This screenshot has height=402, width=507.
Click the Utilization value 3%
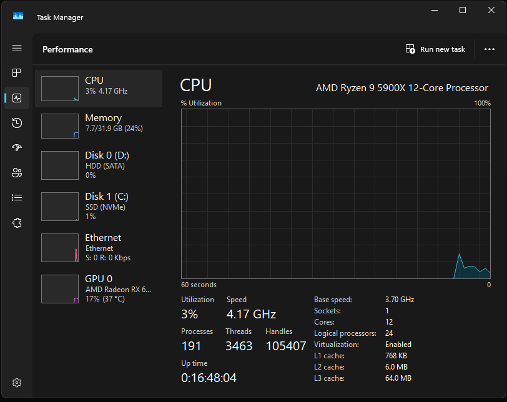189,314
